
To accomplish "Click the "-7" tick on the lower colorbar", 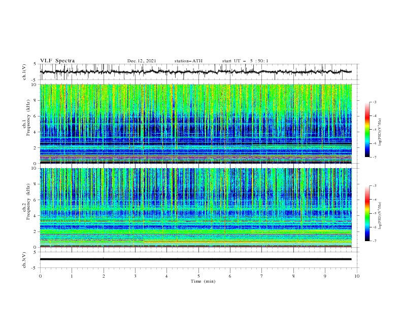I will tap(374, 241).
